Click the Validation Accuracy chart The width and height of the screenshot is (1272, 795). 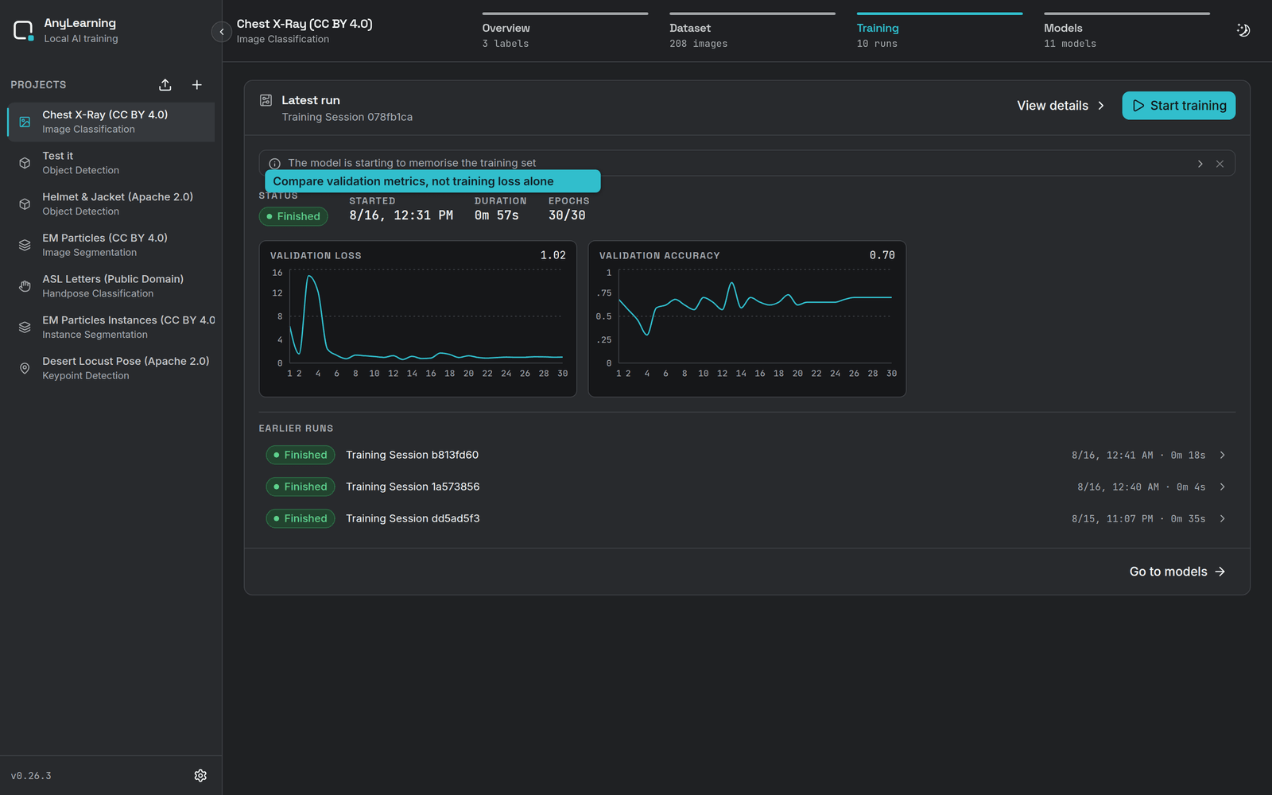[x=747, y=319]
